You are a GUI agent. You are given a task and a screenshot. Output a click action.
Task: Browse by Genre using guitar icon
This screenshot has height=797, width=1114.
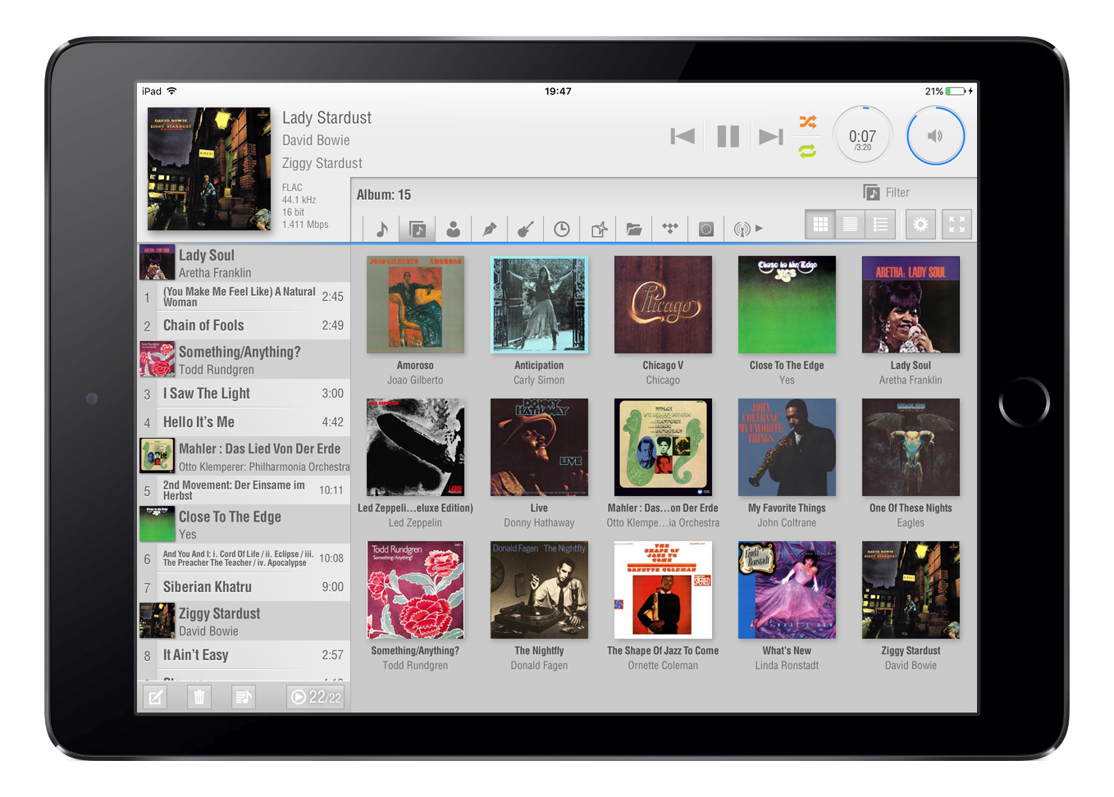coord(526,229)
